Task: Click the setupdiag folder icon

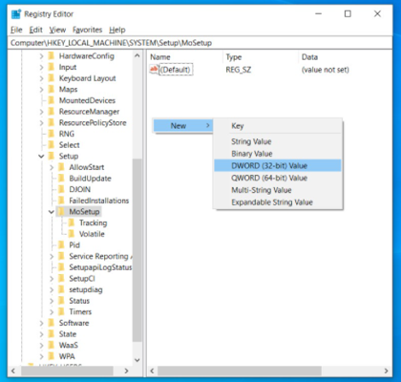Action: pyautogui.click(x=61, y=289)
